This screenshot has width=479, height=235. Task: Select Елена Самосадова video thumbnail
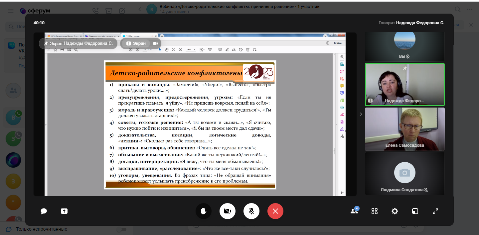click(x=404, y=129)
